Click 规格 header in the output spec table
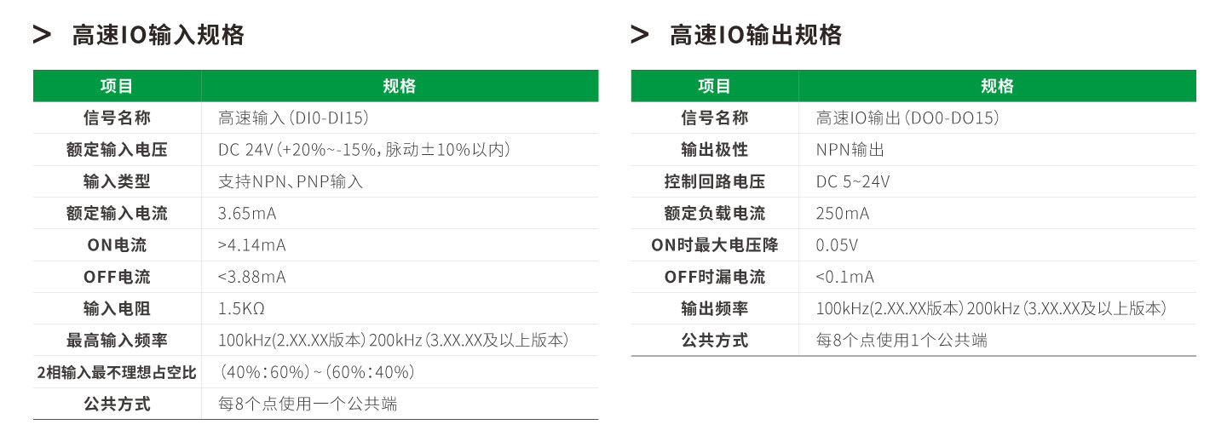 997,86
